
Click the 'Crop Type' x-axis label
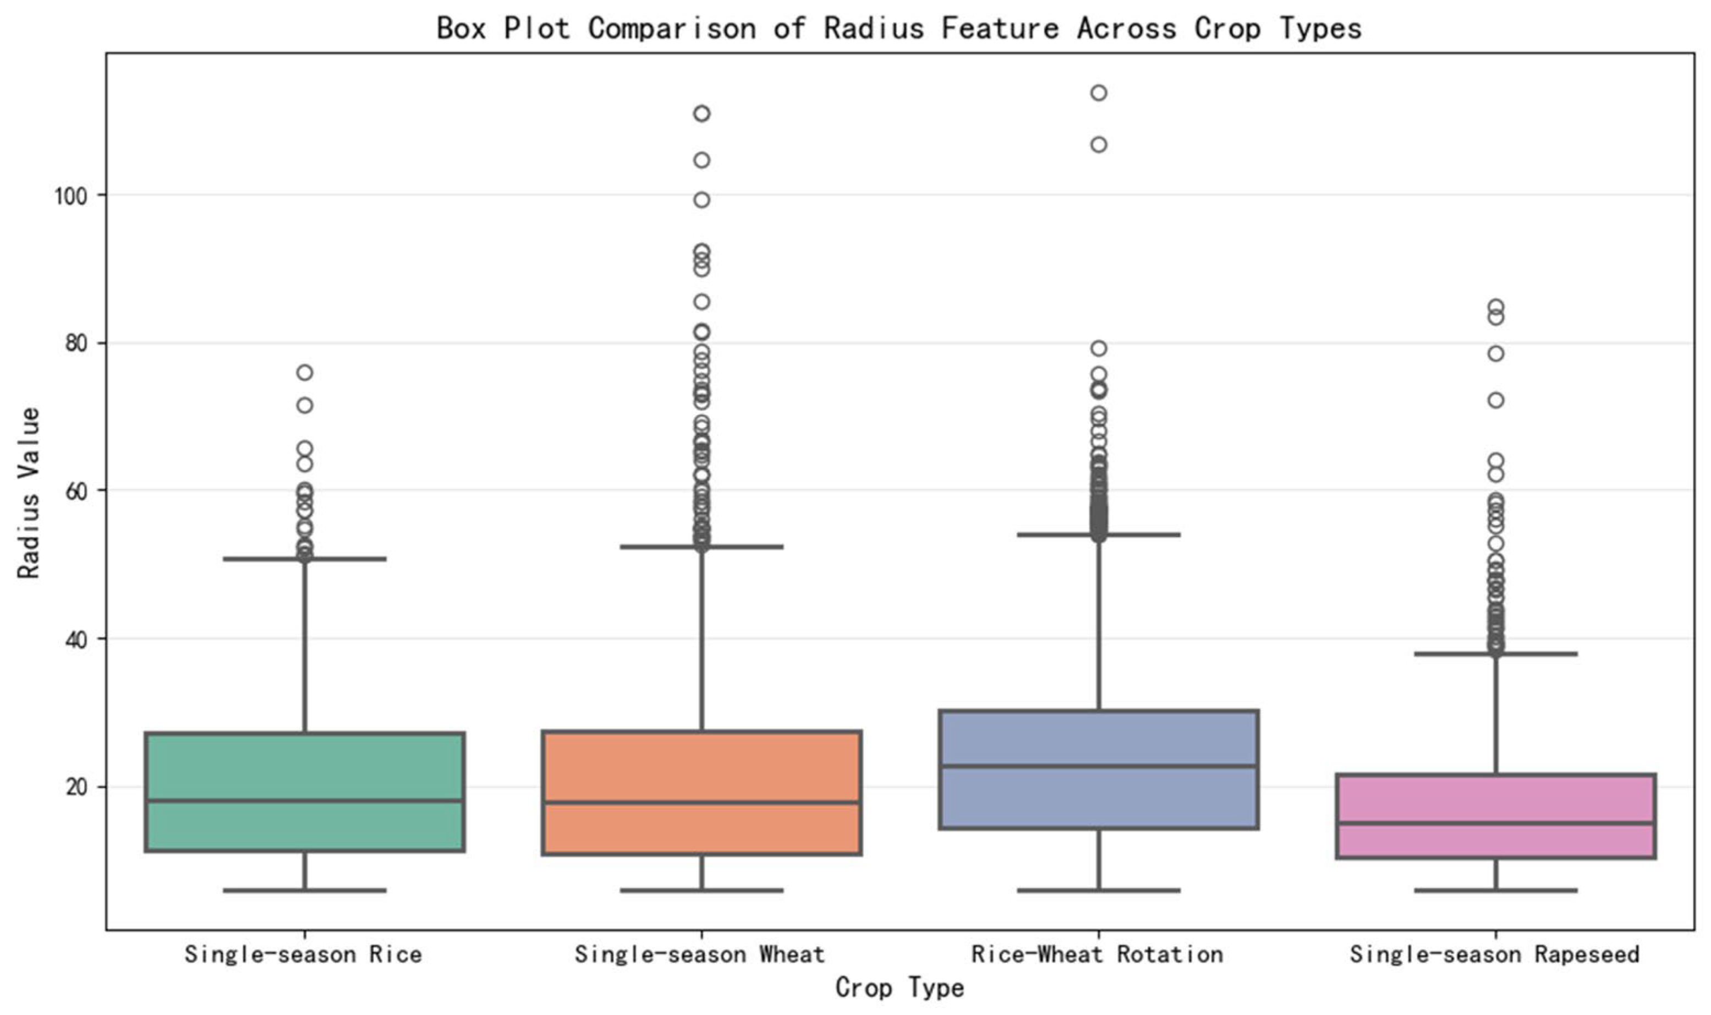[x=900, y=987]
